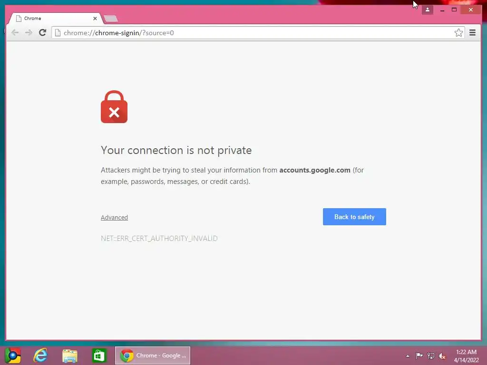Open the first pinned taskbar app icon
Image resolution: width=487 pixels, height=365 pixels.
(13, 355)
